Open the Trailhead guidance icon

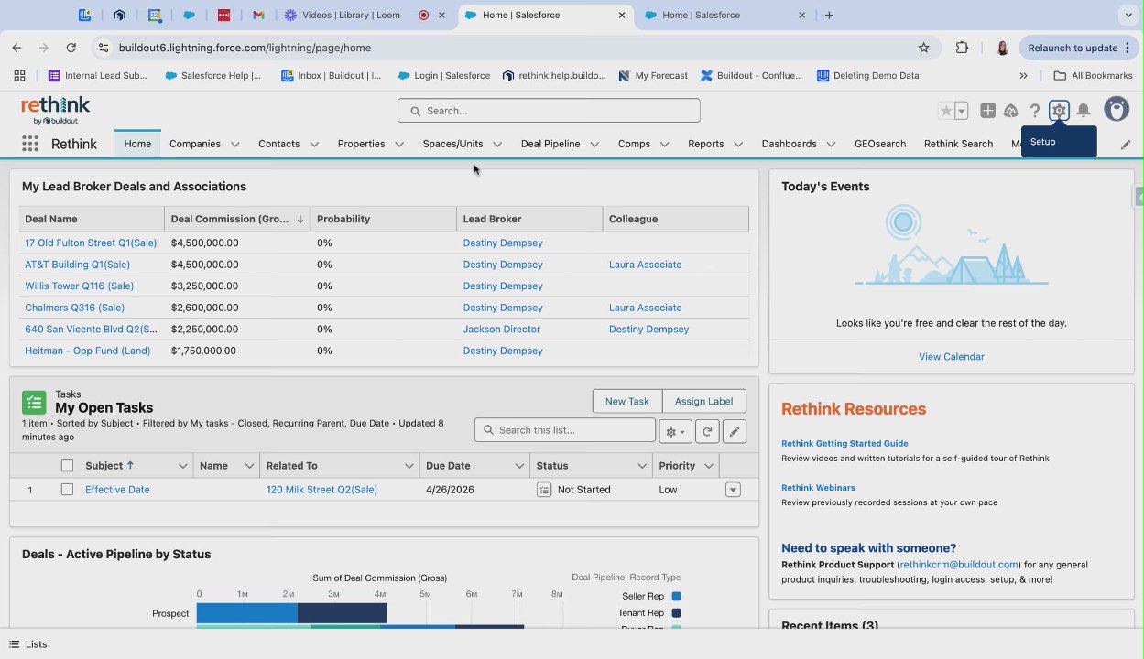1011,111
